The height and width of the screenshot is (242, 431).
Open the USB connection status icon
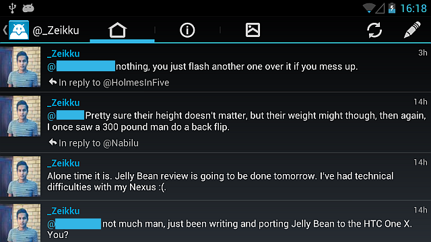[12, 8]
